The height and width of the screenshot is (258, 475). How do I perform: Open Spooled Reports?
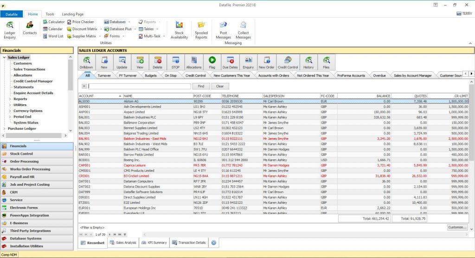coord(201,30)
